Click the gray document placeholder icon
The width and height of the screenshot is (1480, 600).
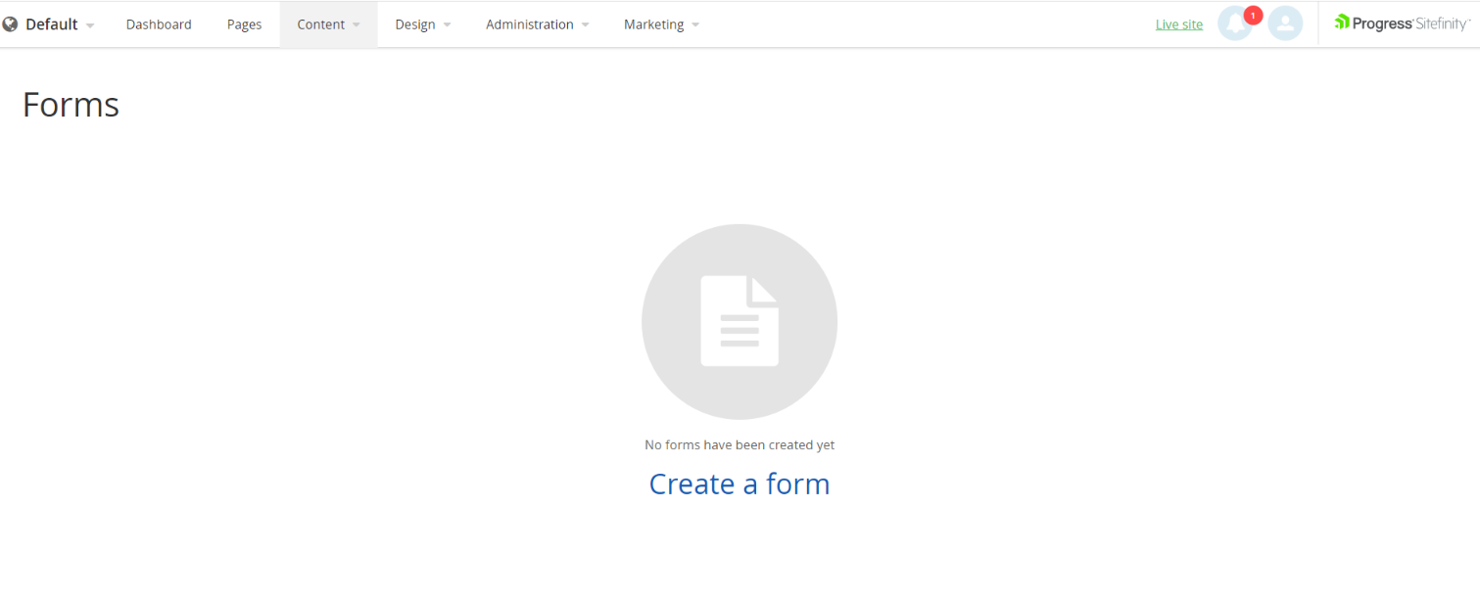coord(740,322)
